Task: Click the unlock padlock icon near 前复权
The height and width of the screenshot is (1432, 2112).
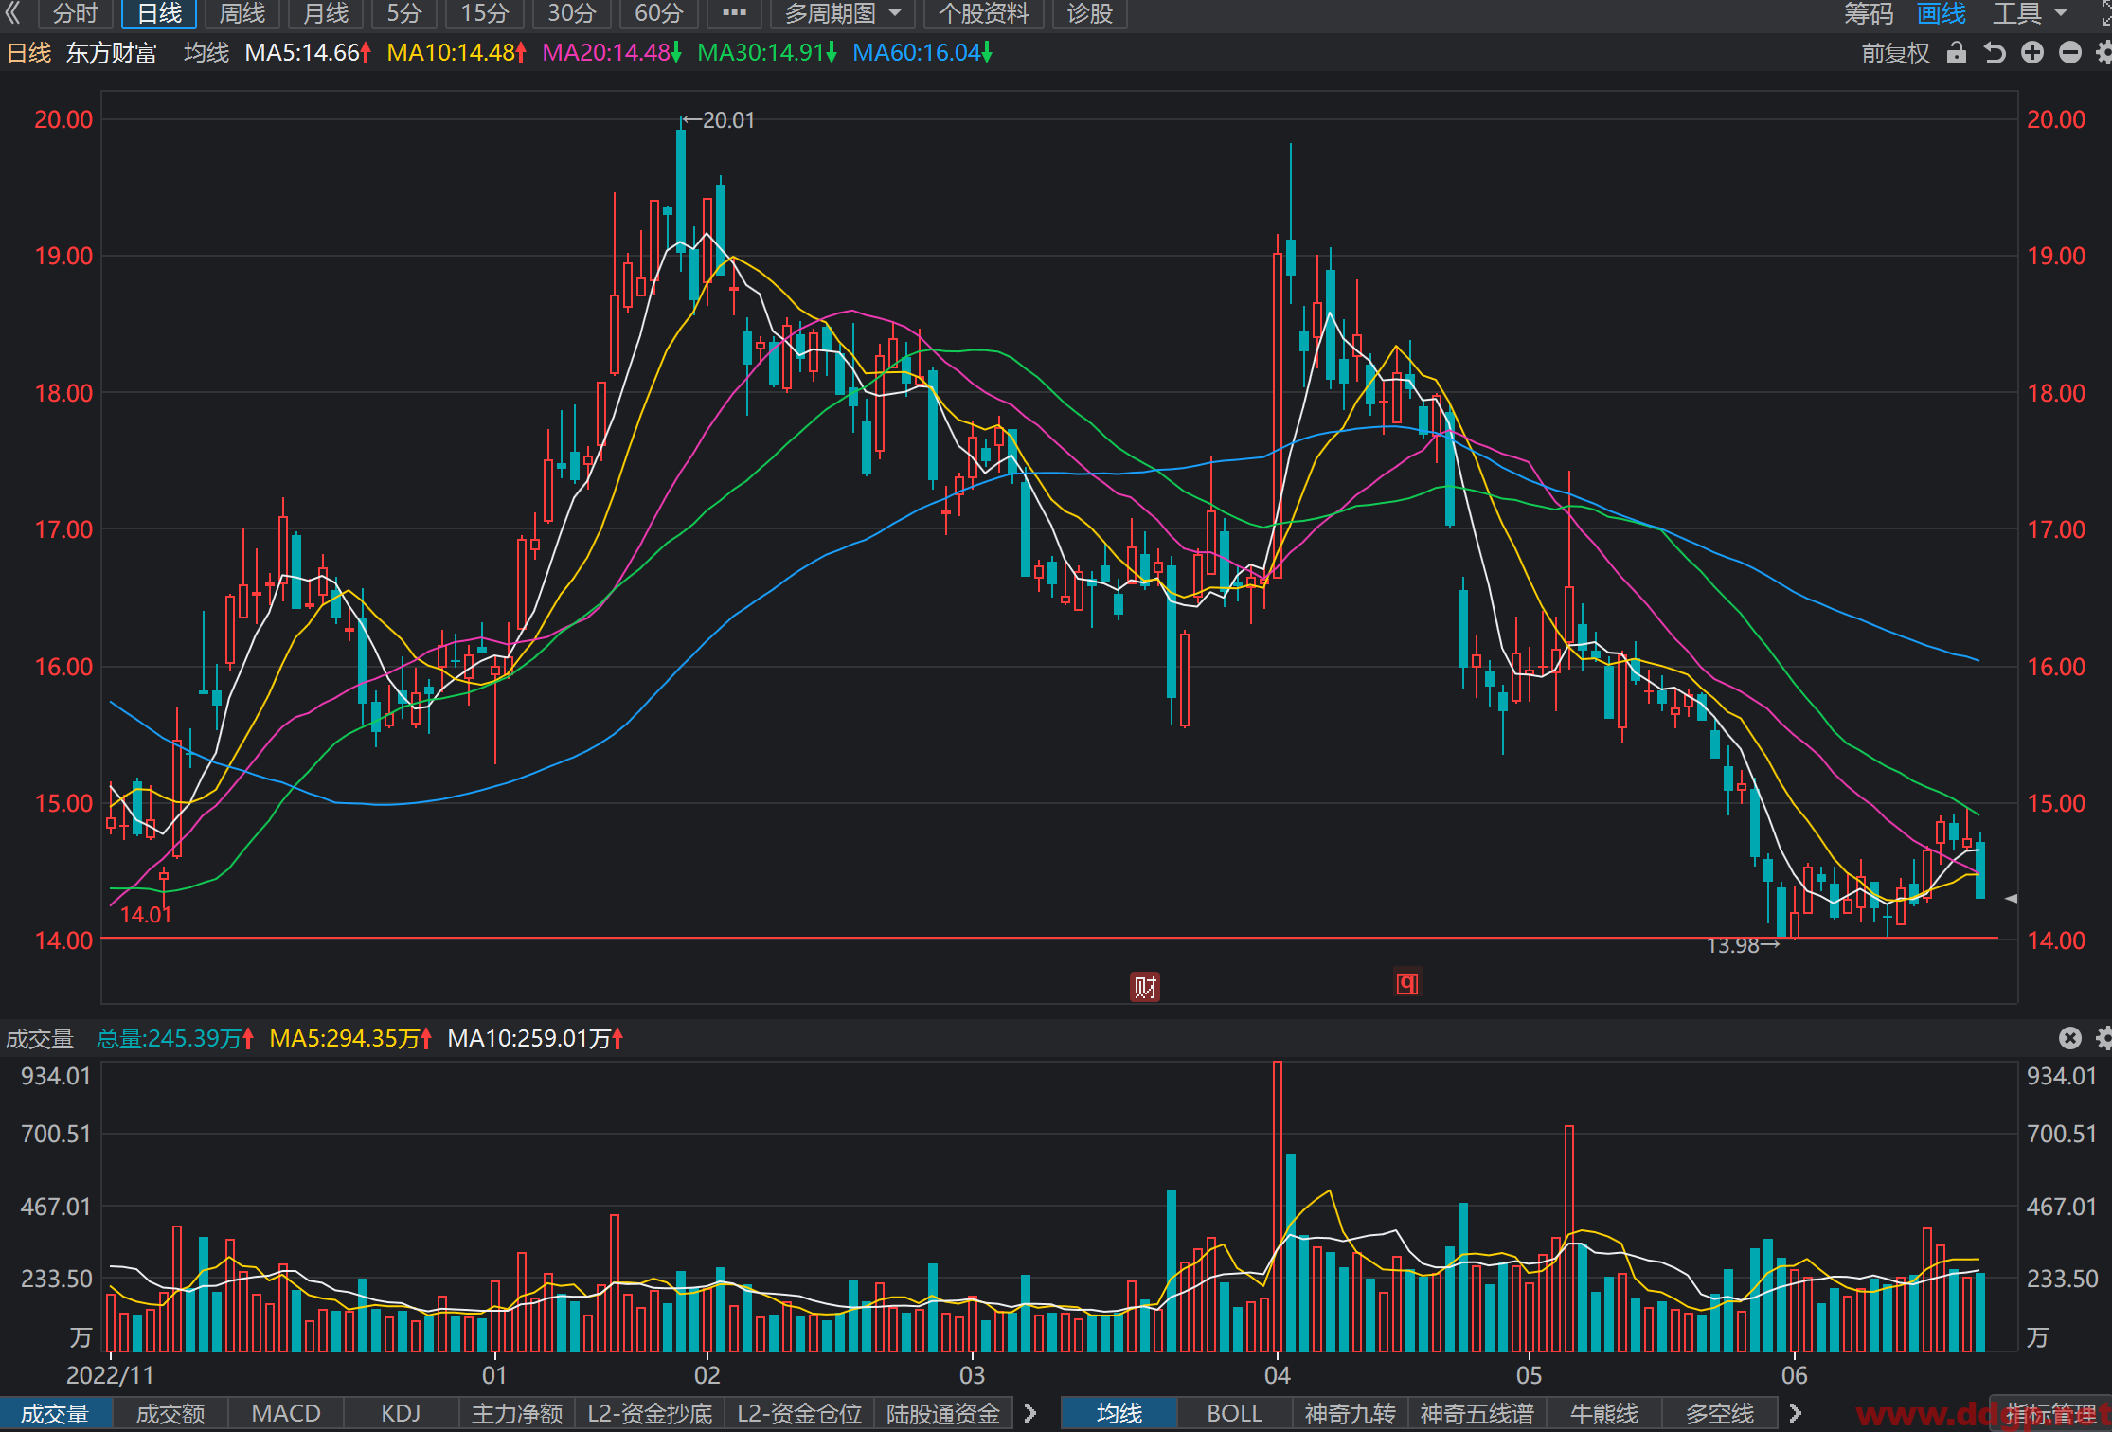Action: point(1956,53)
